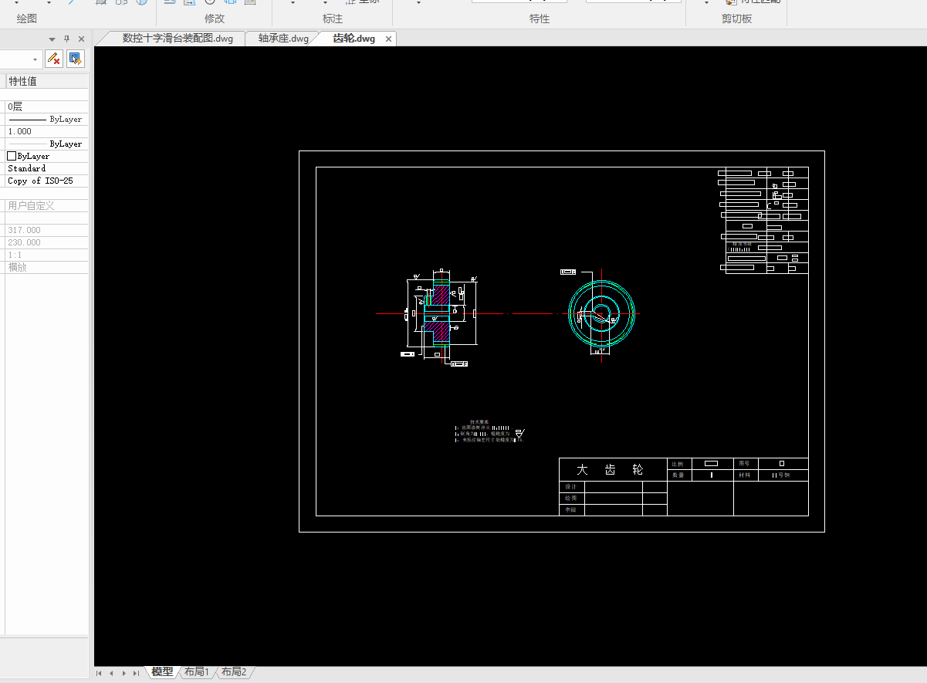
Task: Click the 技术要求 notes block in drawing
Action: click(490, 431)
